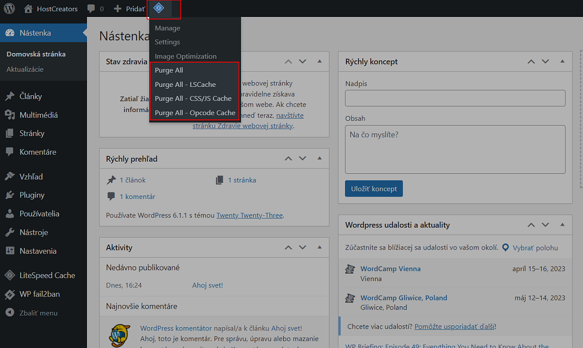Viewport: 583px width, 348px height.
Task: Move Wordpress udalosti a aktuality panel up
Action: (532, 225)
